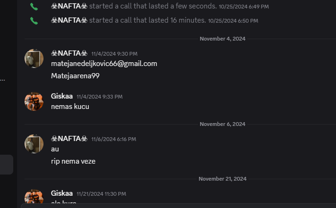Open Giskaa's avatar next to 'nemas kucu'
Image resolution: width=336 pixels, height=208 pixels.
click(34, 101)
